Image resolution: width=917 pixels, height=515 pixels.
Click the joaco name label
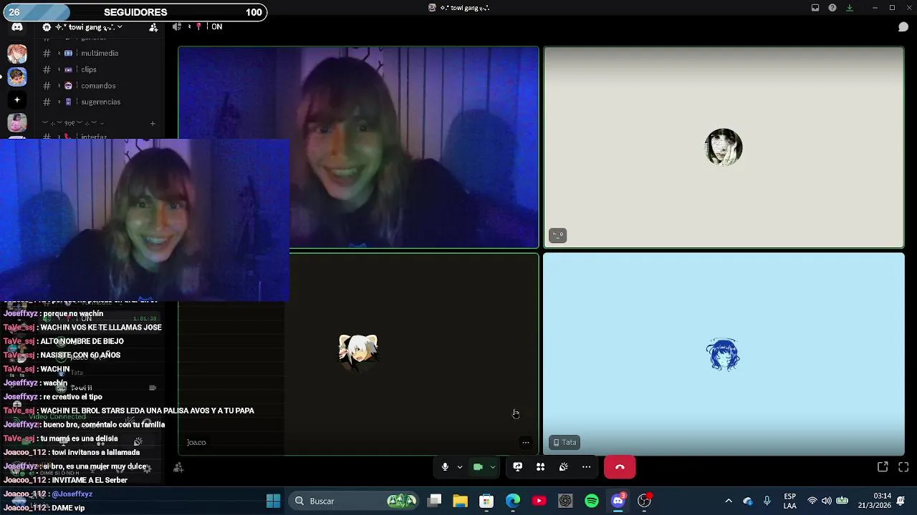[x=196, y=443]
